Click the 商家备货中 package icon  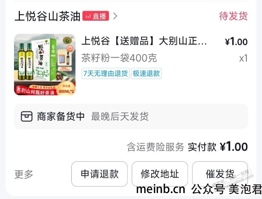(27, 116)
